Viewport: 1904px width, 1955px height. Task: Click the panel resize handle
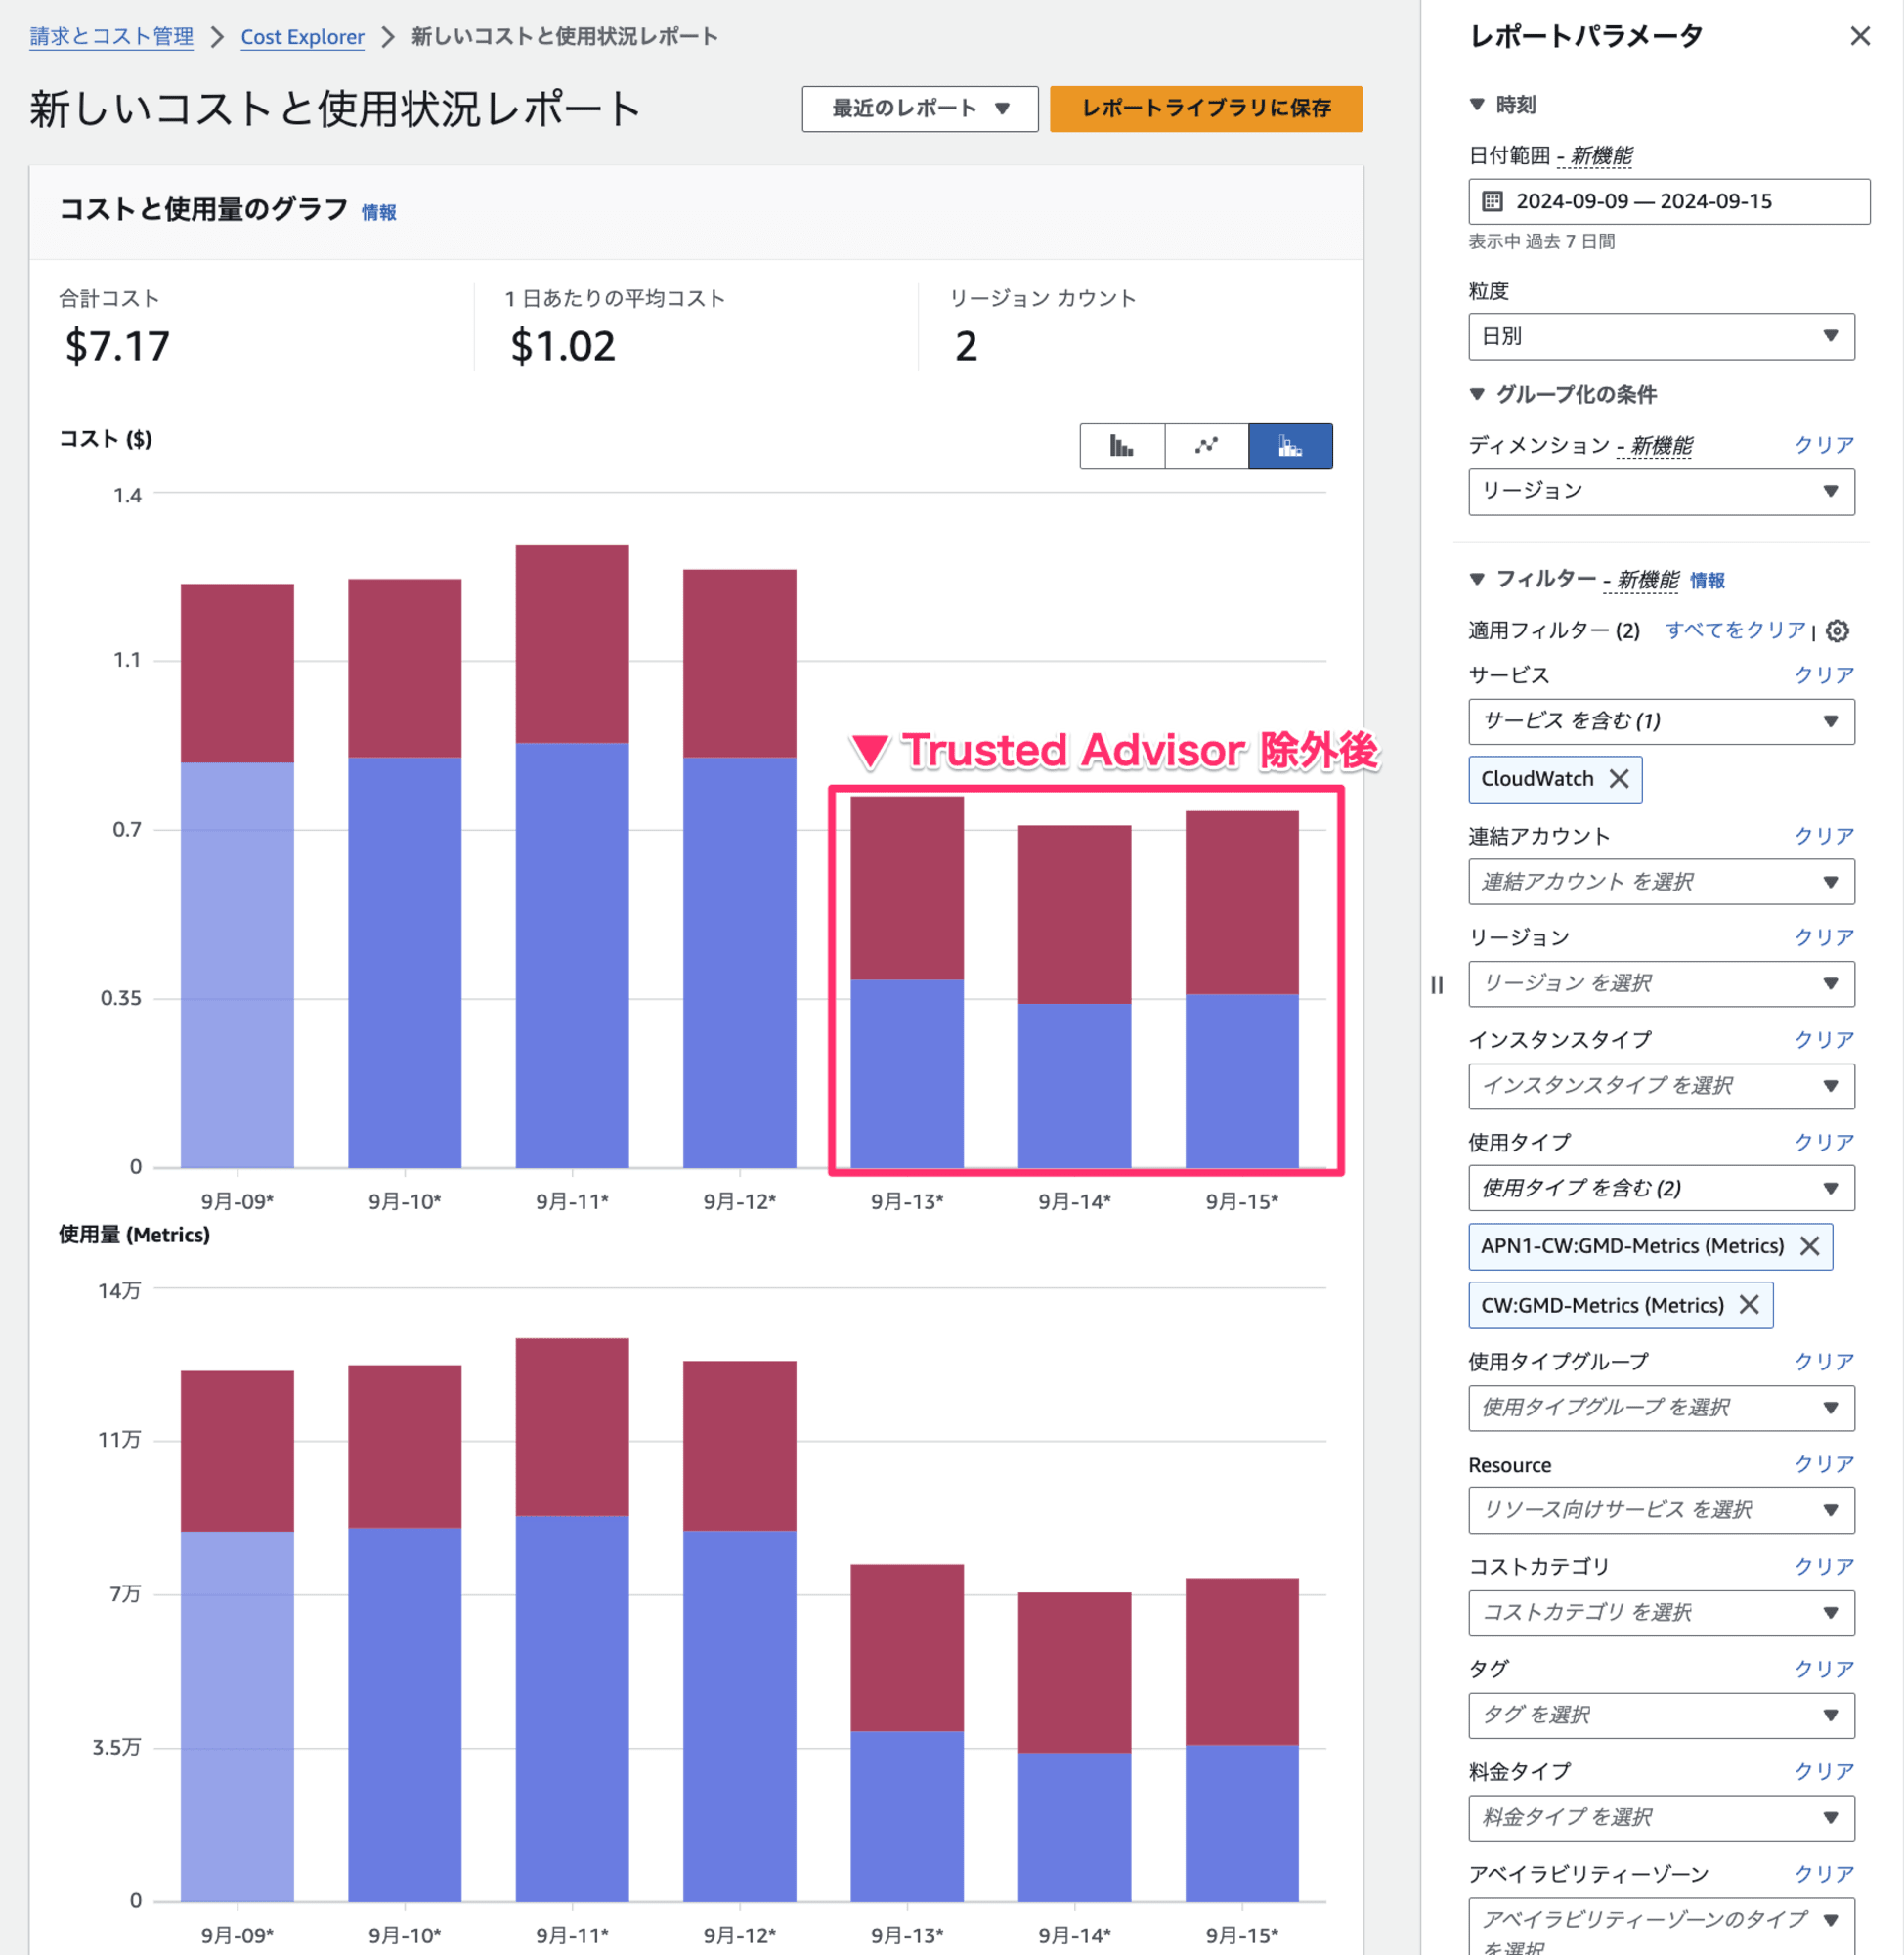tap(1437, 985)
